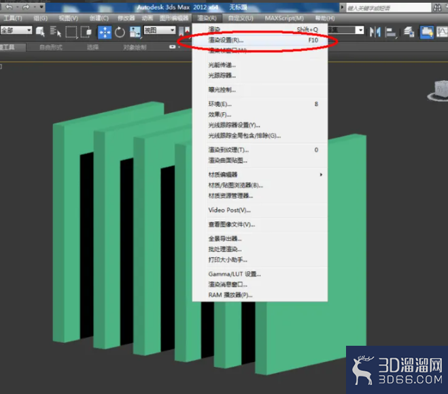Open the 全部 selection filter dropdown
The height and width of the screenshot is (394, 448).
tap(16, 31)
